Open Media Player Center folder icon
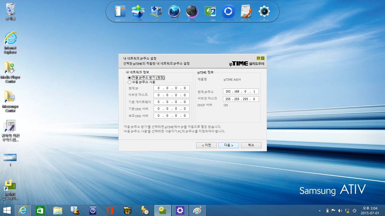Viewport: 385px width, 216px height. point(10,72)
